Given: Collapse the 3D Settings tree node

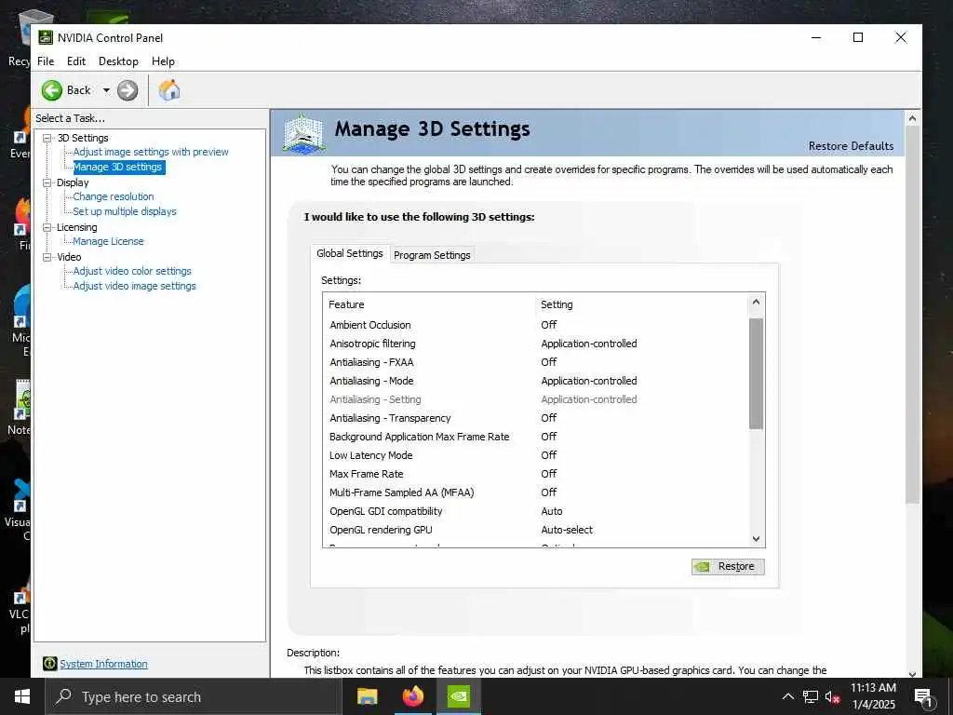Looking at the screenshot, I should 47,138.
